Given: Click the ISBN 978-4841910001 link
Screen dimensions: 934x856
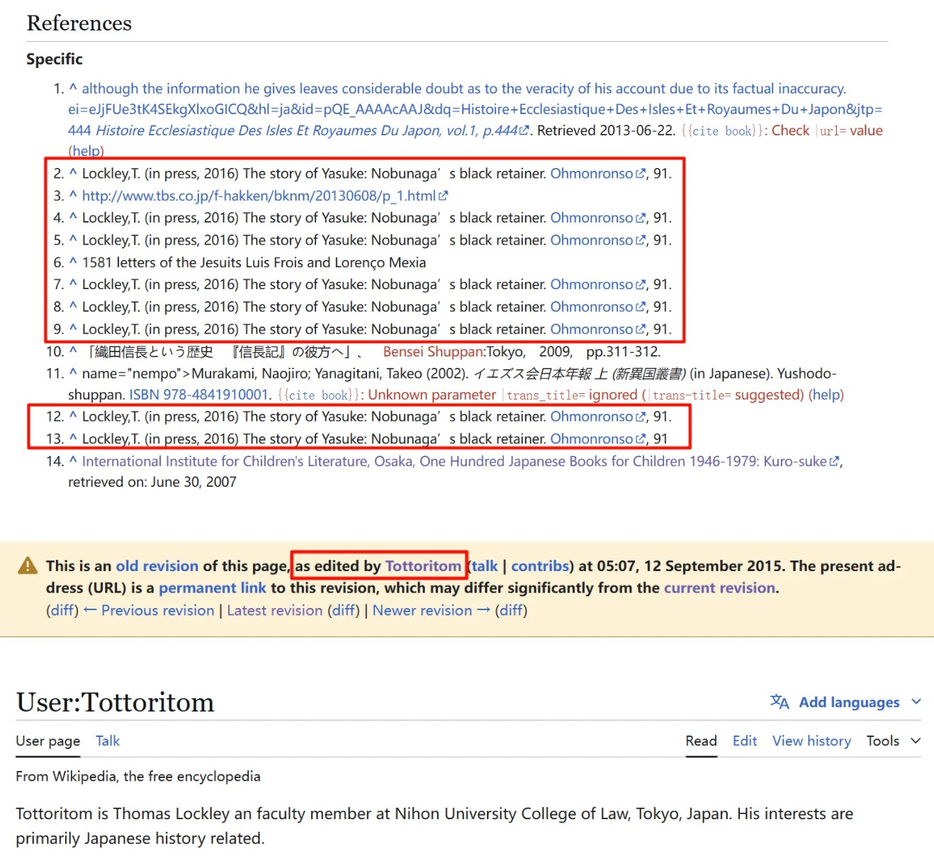Looking at the screenshot, I should pyautogui.click(x=198, y=395).
